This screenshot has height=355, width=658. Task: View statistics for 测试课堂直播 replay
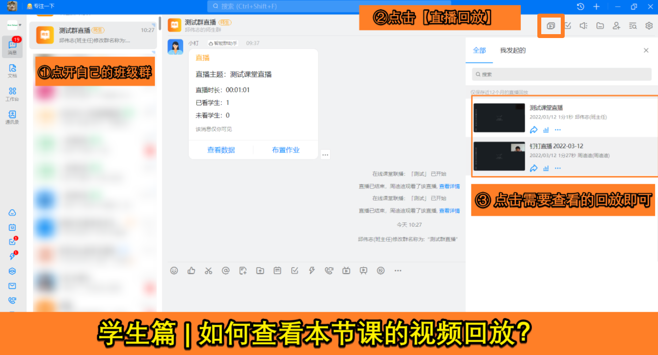[546, 130]
